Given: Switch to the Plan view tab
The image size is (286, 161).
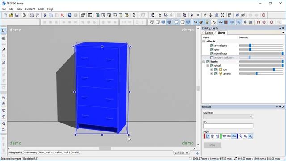Looking at the screenshot, I should click(x=42, y=153).
